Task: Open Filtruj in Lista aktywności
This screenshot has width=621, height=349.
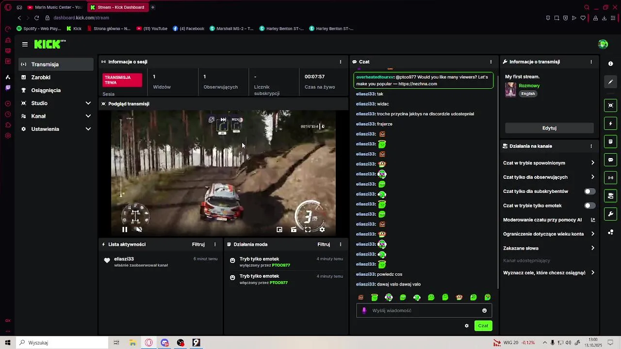Action: pos(198,244)
